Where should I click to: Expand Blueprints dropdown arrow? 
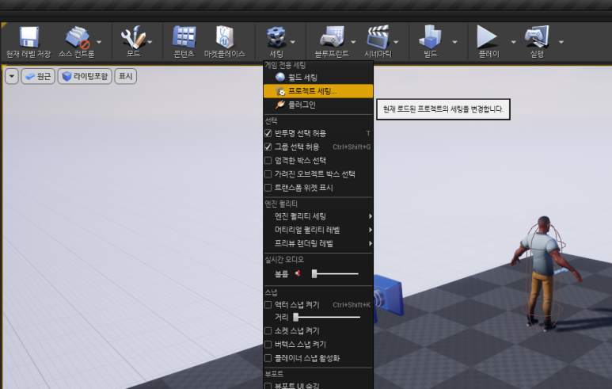click(x=353, y=42)
